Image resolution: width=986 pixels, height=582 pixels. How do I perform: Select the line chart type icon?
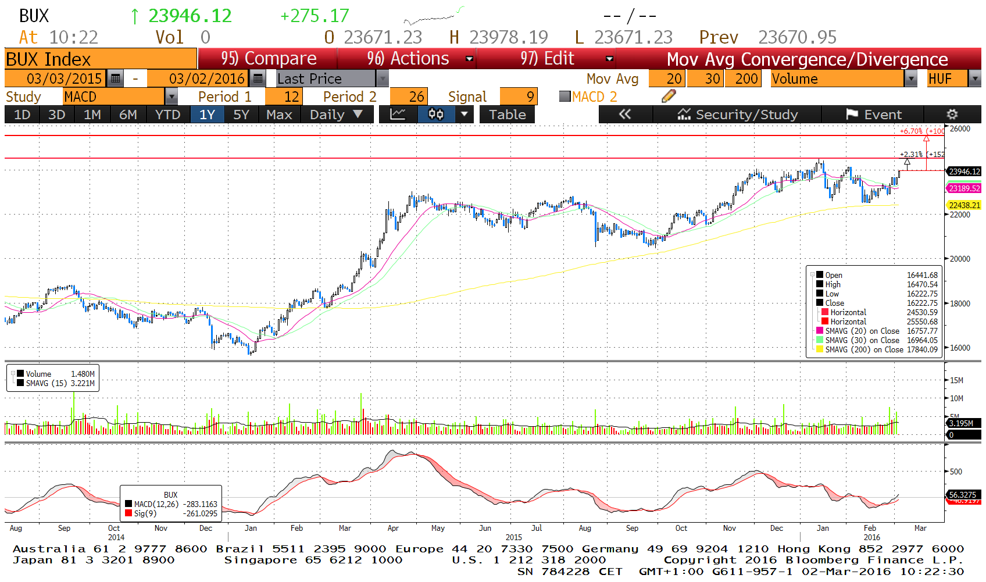click(x=398, y=115)
